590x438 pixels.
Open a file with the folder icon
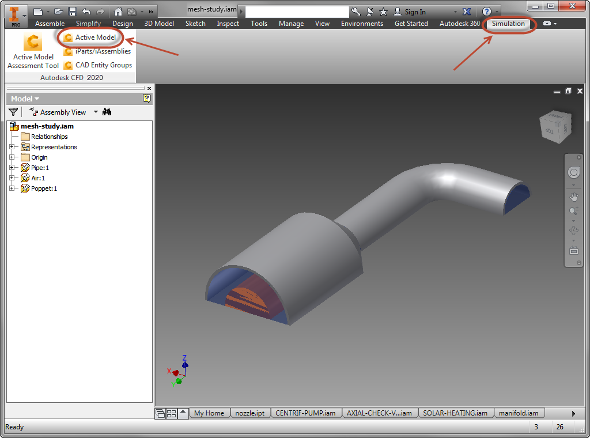coord(58,12)
